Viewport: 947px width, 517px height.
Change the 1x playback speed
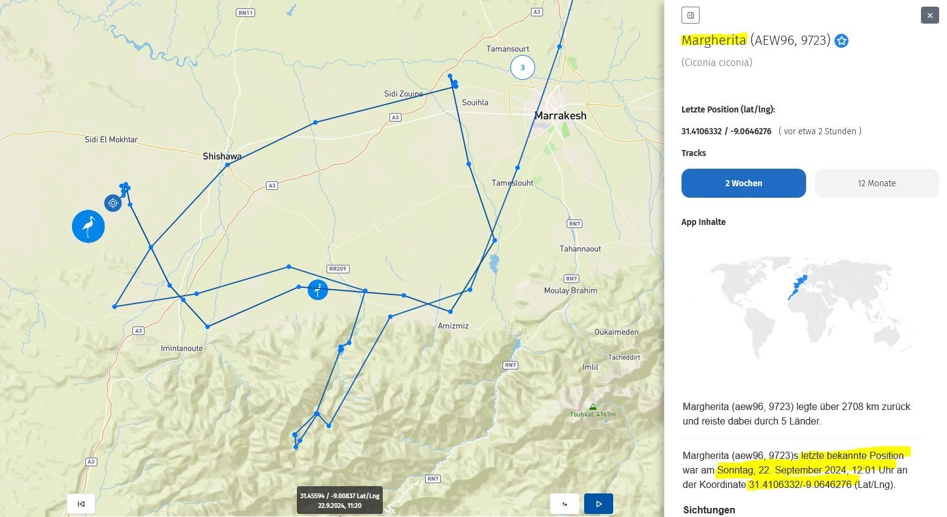click(564, 504)
